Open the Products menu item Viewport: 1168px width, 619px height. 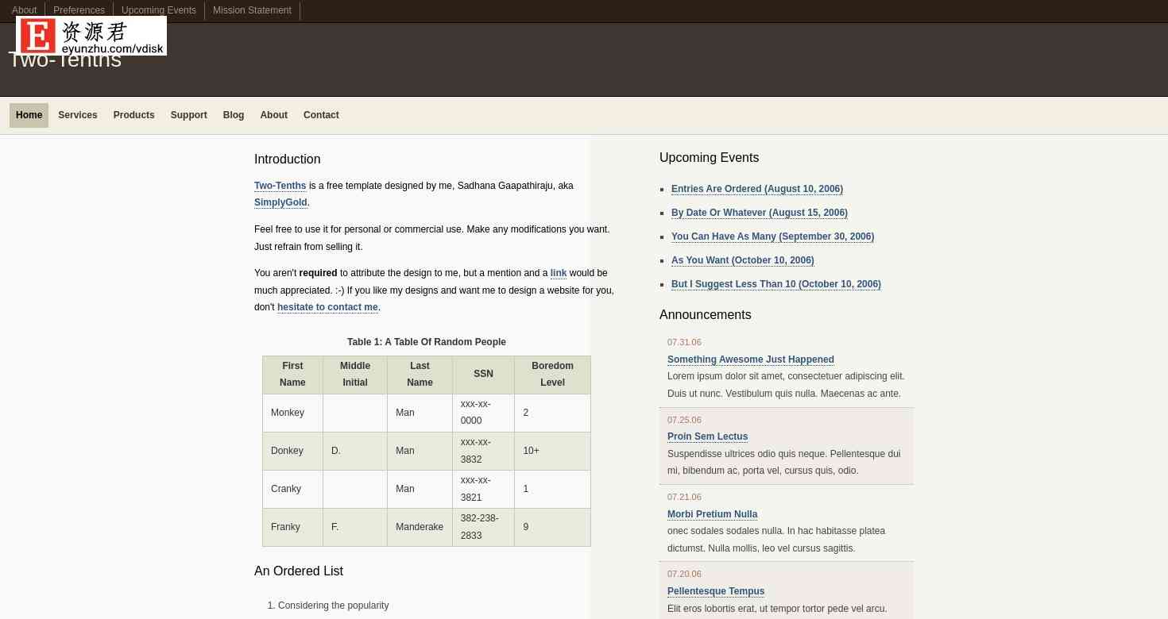pos(134,115)
